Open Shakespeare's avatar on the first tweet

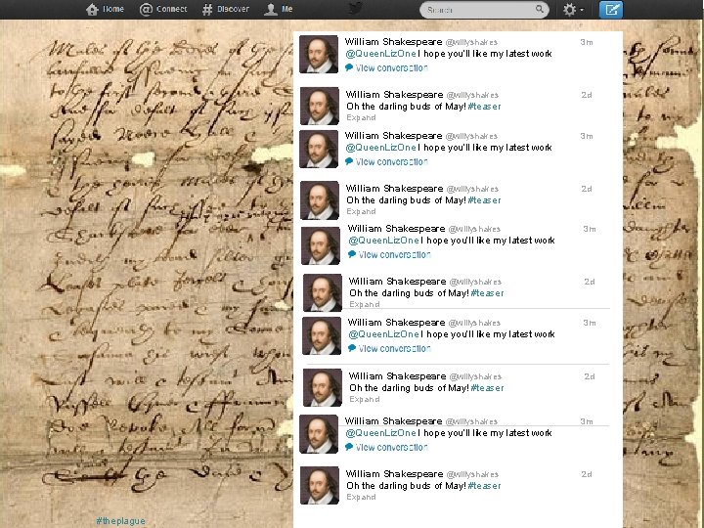[x=319, y=54]
